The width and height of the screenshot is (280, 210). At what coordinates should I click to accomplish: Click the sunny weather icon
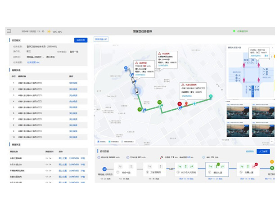(49, 31)
